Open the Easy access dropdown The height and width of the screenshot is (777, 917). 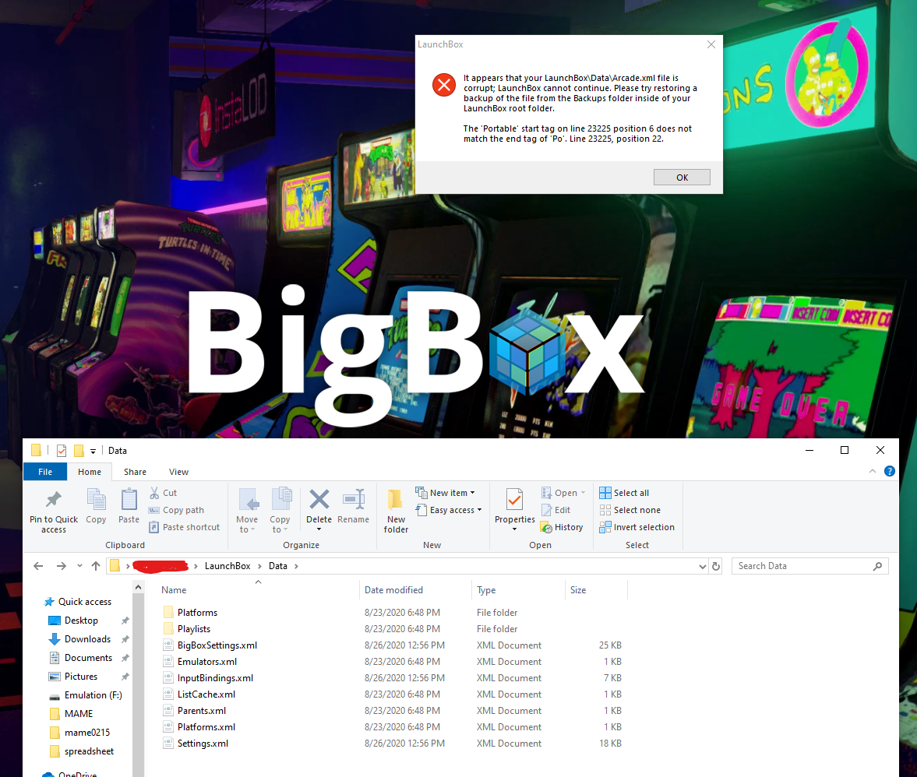click(449, 510)
